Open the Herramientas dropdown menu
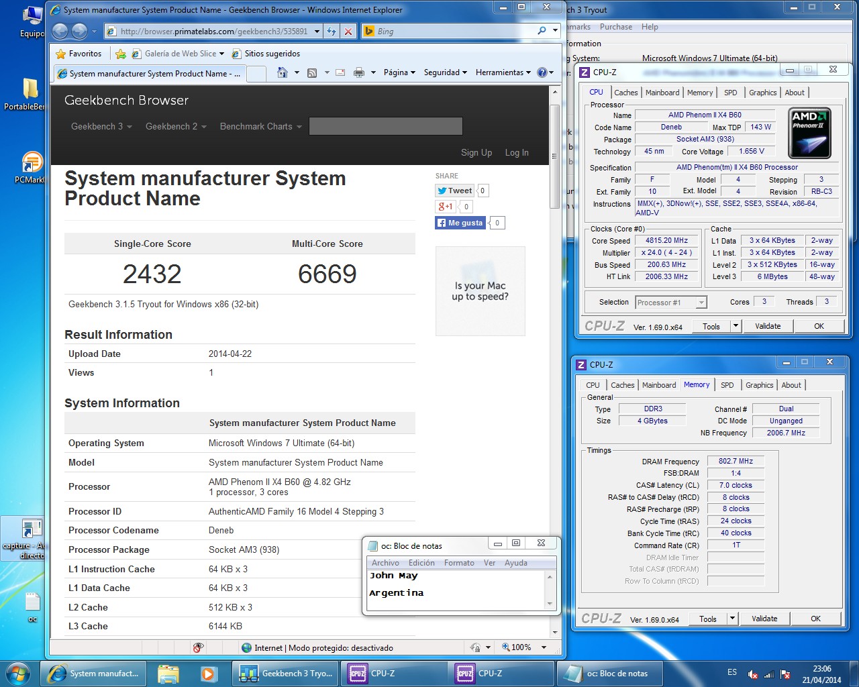This screenshot has height=687, width=859. pyautogui.click(x=503, y=72)
